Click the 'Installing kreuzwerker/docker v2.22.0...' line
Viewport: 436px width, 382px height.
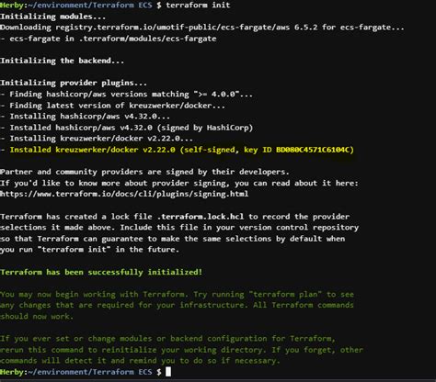[97, 139]
